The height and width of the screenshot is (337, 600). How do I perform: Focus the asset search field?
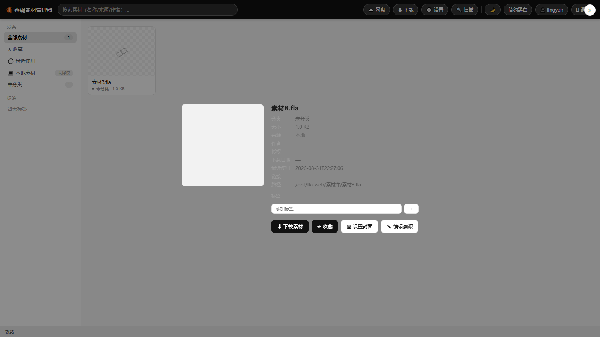point(148,10)
